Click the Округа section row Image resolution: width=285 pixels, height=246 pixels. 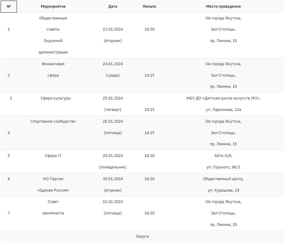point(142,236)
